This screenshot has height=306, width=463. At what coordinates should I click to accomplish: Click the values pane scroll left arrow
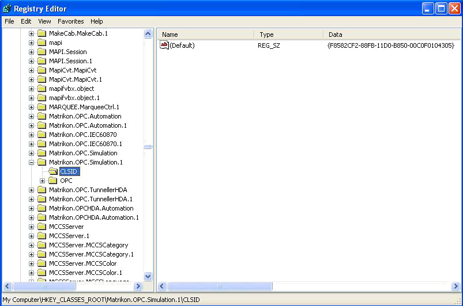click(x=162, y=286)
